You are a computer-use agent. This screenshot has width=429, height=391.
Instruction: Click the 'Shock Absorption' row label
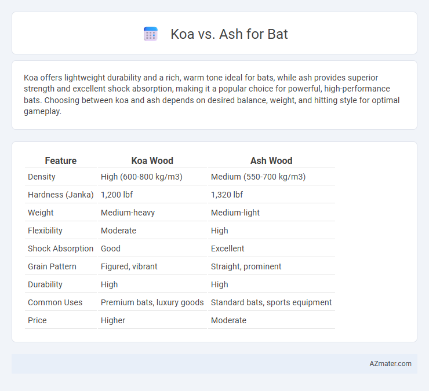click(60, 249)
